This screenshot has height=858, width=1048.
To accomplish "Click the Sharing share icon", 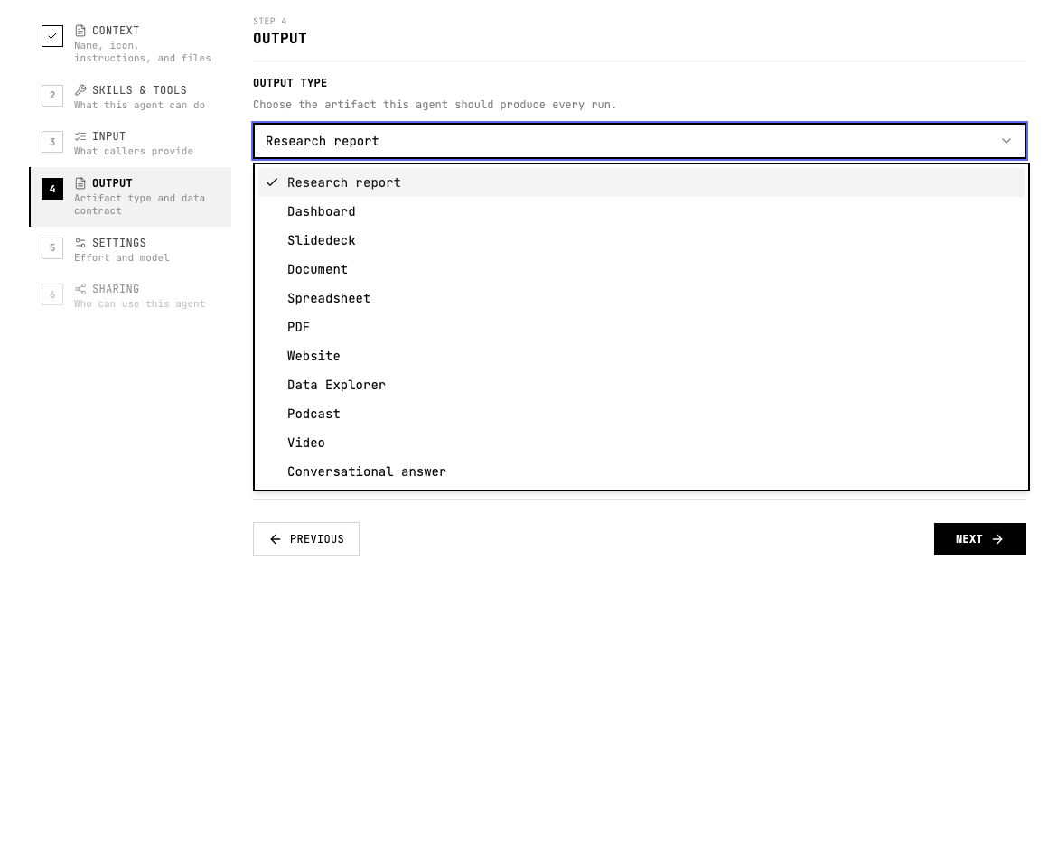I will [x=80, y=289].
